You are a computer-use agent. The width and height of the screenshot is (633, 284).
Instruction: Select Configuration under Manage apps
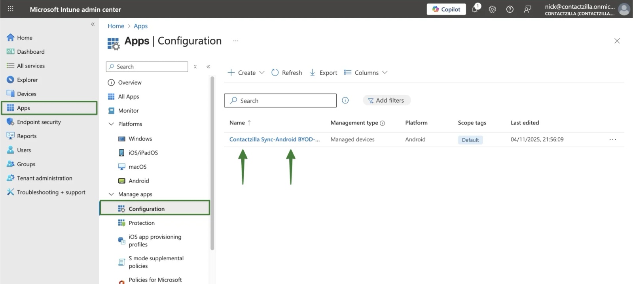pos(154,209)
